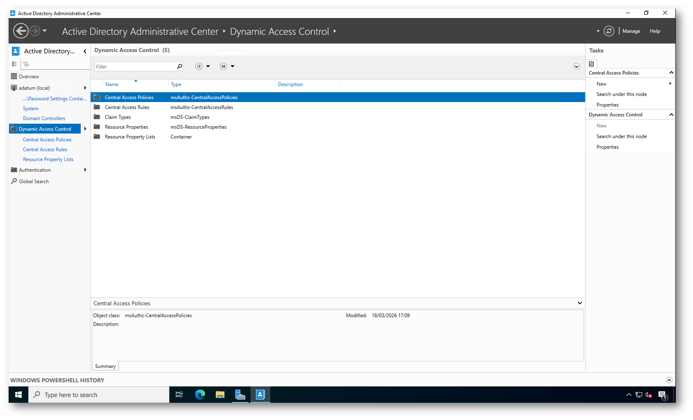Open Microsoft Edge from the taskbar
The height and width of the screenshot is (420, 693).
200,395
